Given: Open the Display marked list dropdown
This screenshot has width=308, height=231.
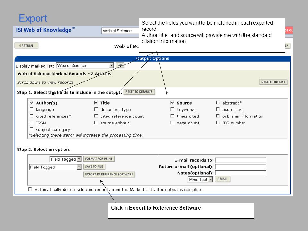Looking at the screenshot, I should 85,65.
